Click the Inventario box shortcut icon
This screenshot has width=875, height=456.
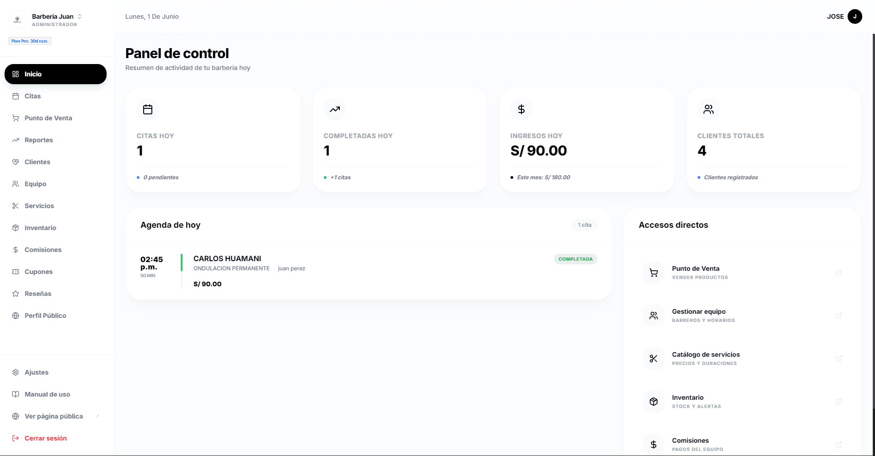(654, 402)
